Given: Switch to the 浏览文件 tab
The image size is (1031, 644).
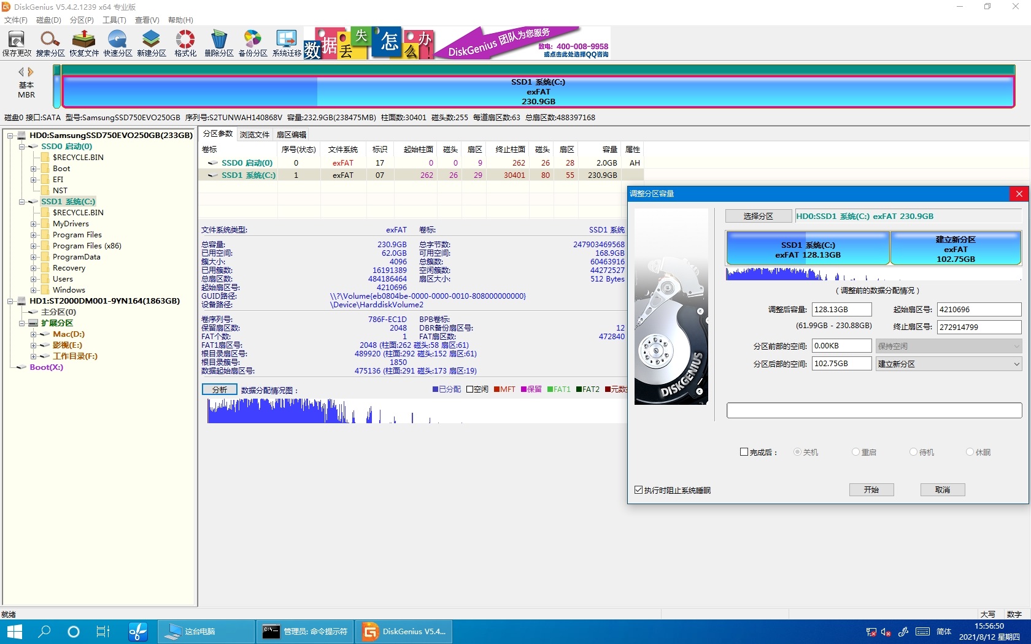Looking at the screenshot, I should click(x=255, y=134).
